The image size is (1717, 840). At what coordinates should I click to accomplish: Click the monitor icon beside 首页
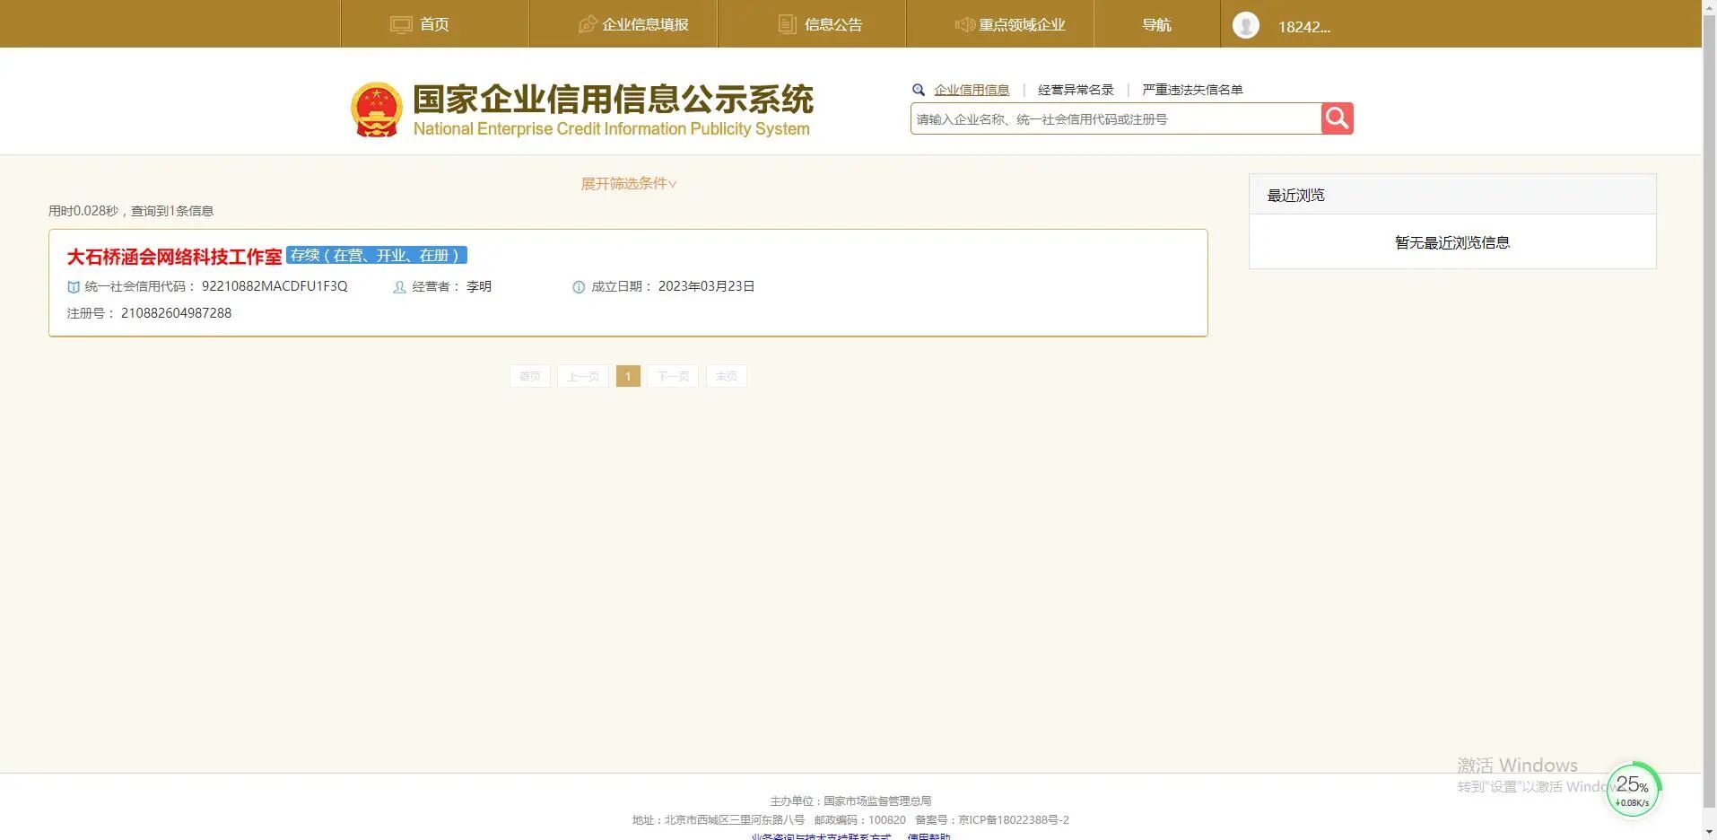(x=401, y=25)
